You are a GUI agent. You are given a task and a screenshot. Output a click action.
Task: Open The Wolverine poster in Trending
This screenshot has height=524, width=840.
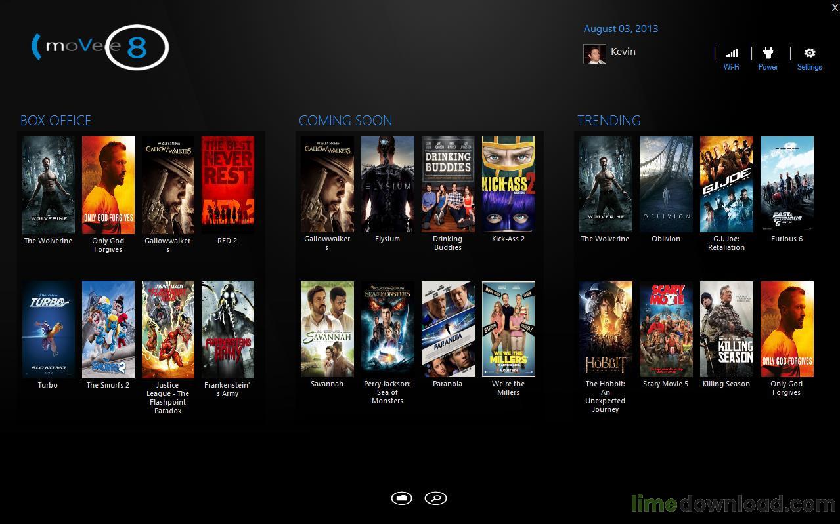click(606, 184)
